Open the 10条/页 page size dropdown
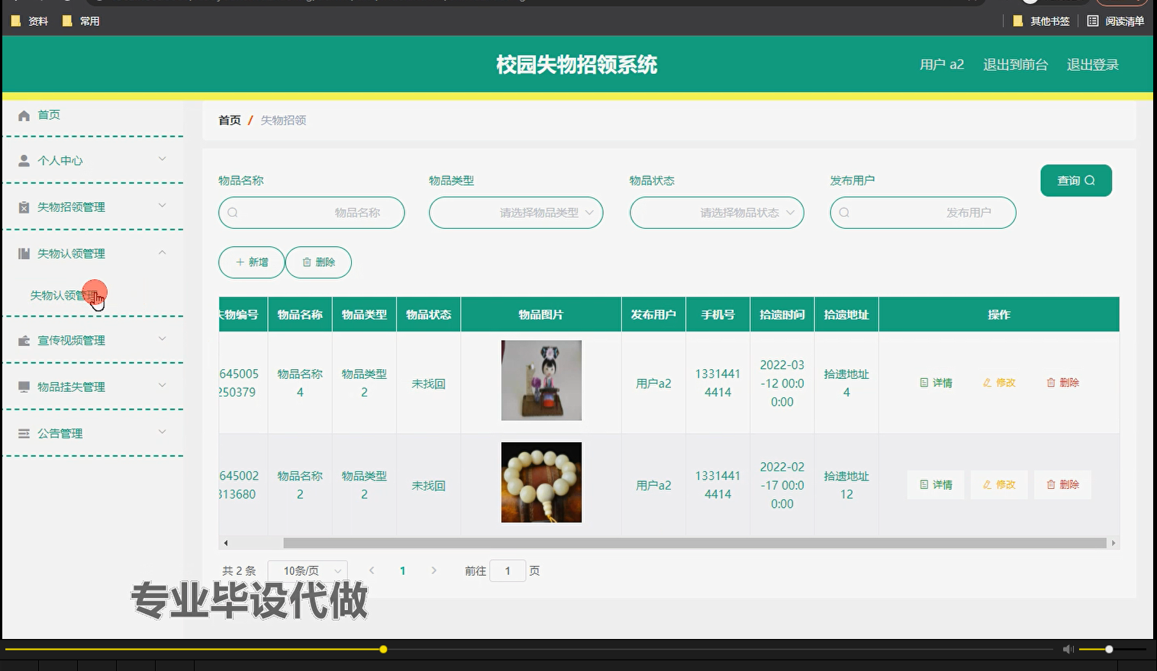This screenshot has width=1157, height=671. (x=307, y=570)
